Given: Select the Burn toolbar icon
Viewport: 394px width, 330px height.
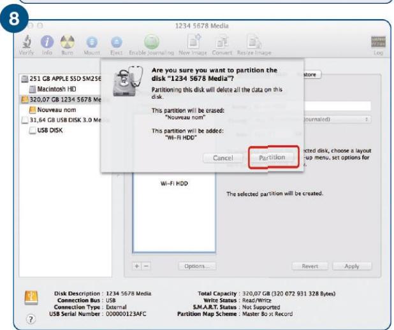Looking at the screenshot, I should pos(68,41).
